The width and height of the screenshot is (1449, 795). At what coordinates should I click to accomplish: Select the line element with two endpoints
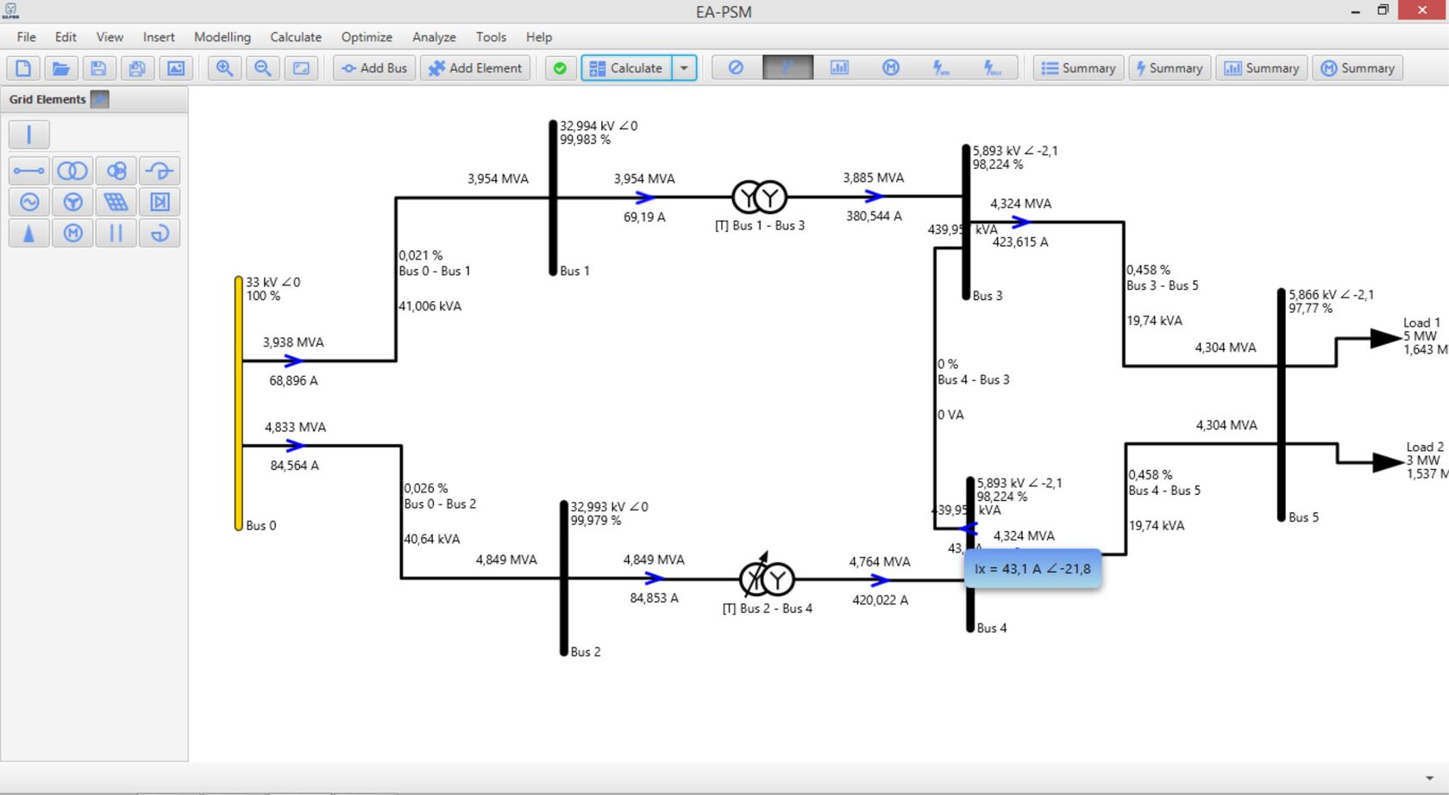tap(28, 171)
